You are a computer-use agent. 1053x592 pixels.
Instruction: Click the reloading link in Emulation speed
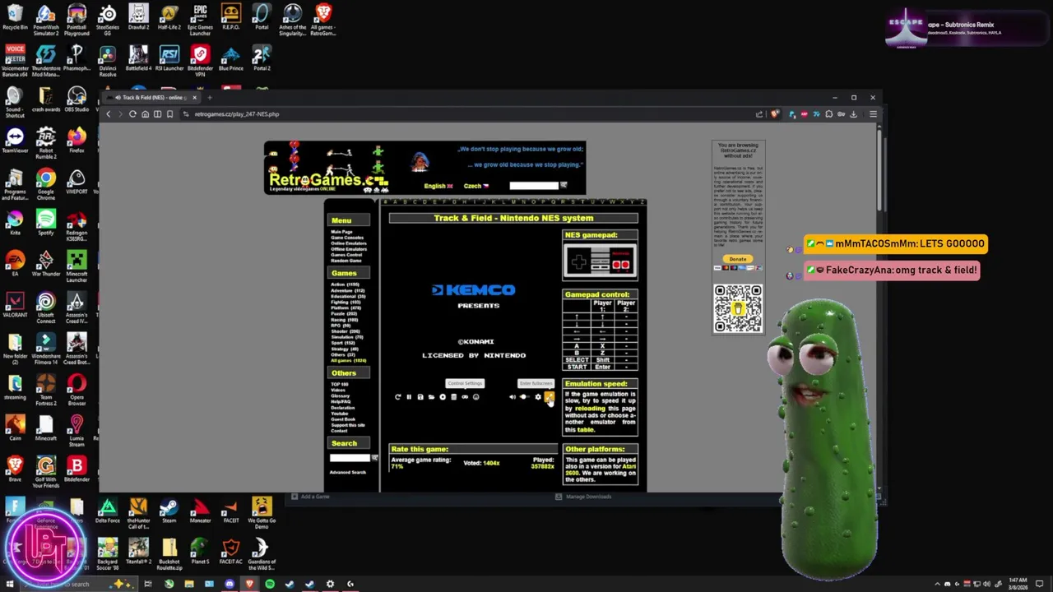[x=589, y=409]
